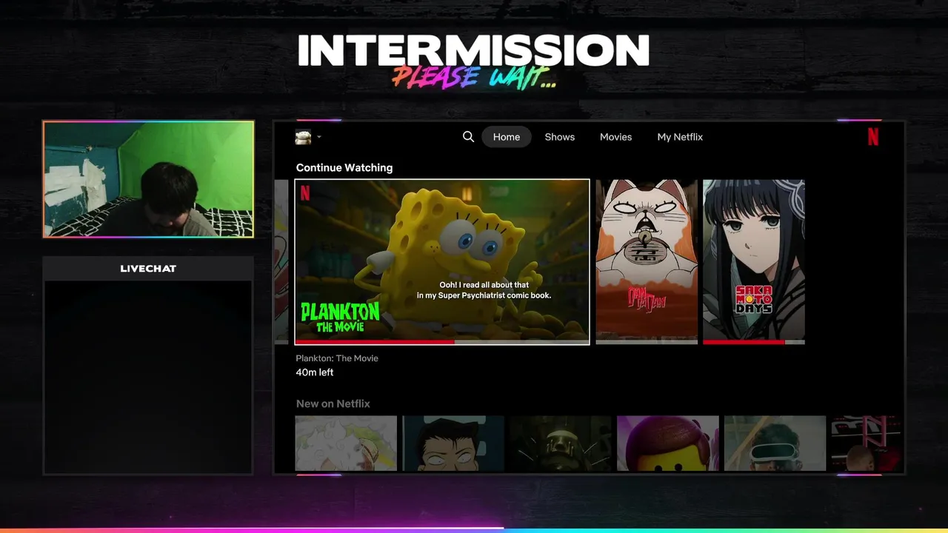This screenshot has width=948, height=533.
Task: Expand the profile dropdown arrow
Action: click(x=319, y=137)
